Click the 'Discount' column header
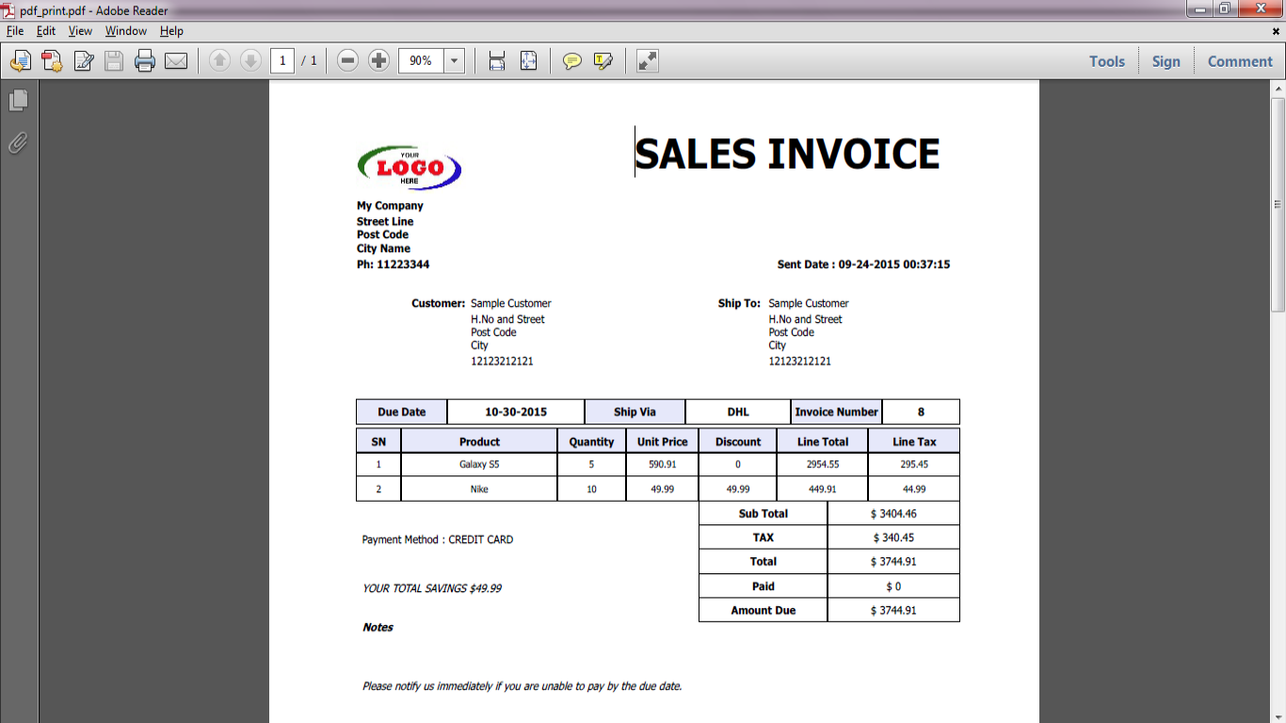Viewport: 1286px width, 723px height. pyautogui.click(x=738, y=441)
